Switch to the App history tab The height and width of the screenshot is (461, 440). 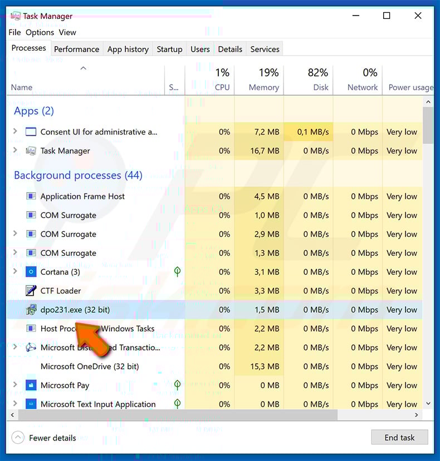pos(128,49)
